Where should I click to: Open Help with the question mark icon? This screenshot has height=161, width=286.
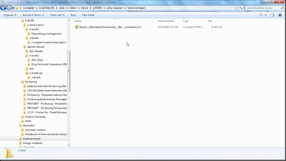(x=280, y=15)
